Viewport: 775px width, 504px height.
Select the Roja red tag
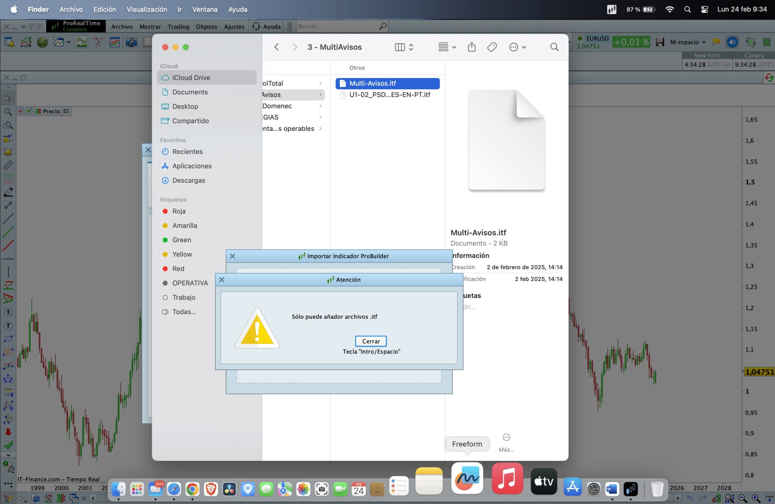[179, 211]
